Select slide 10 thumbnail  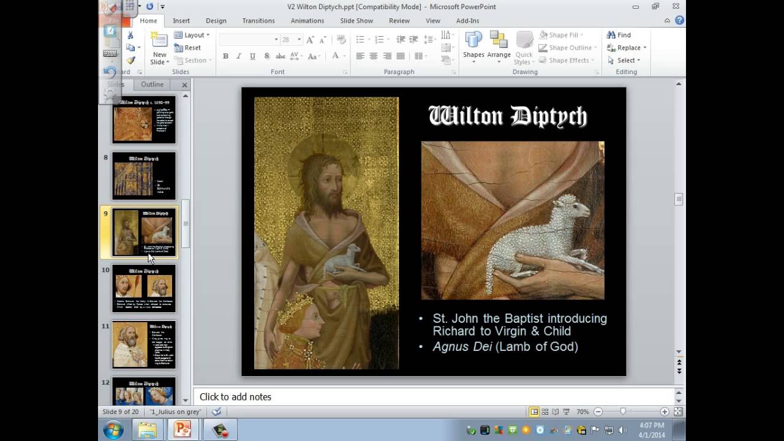point(144,288)
